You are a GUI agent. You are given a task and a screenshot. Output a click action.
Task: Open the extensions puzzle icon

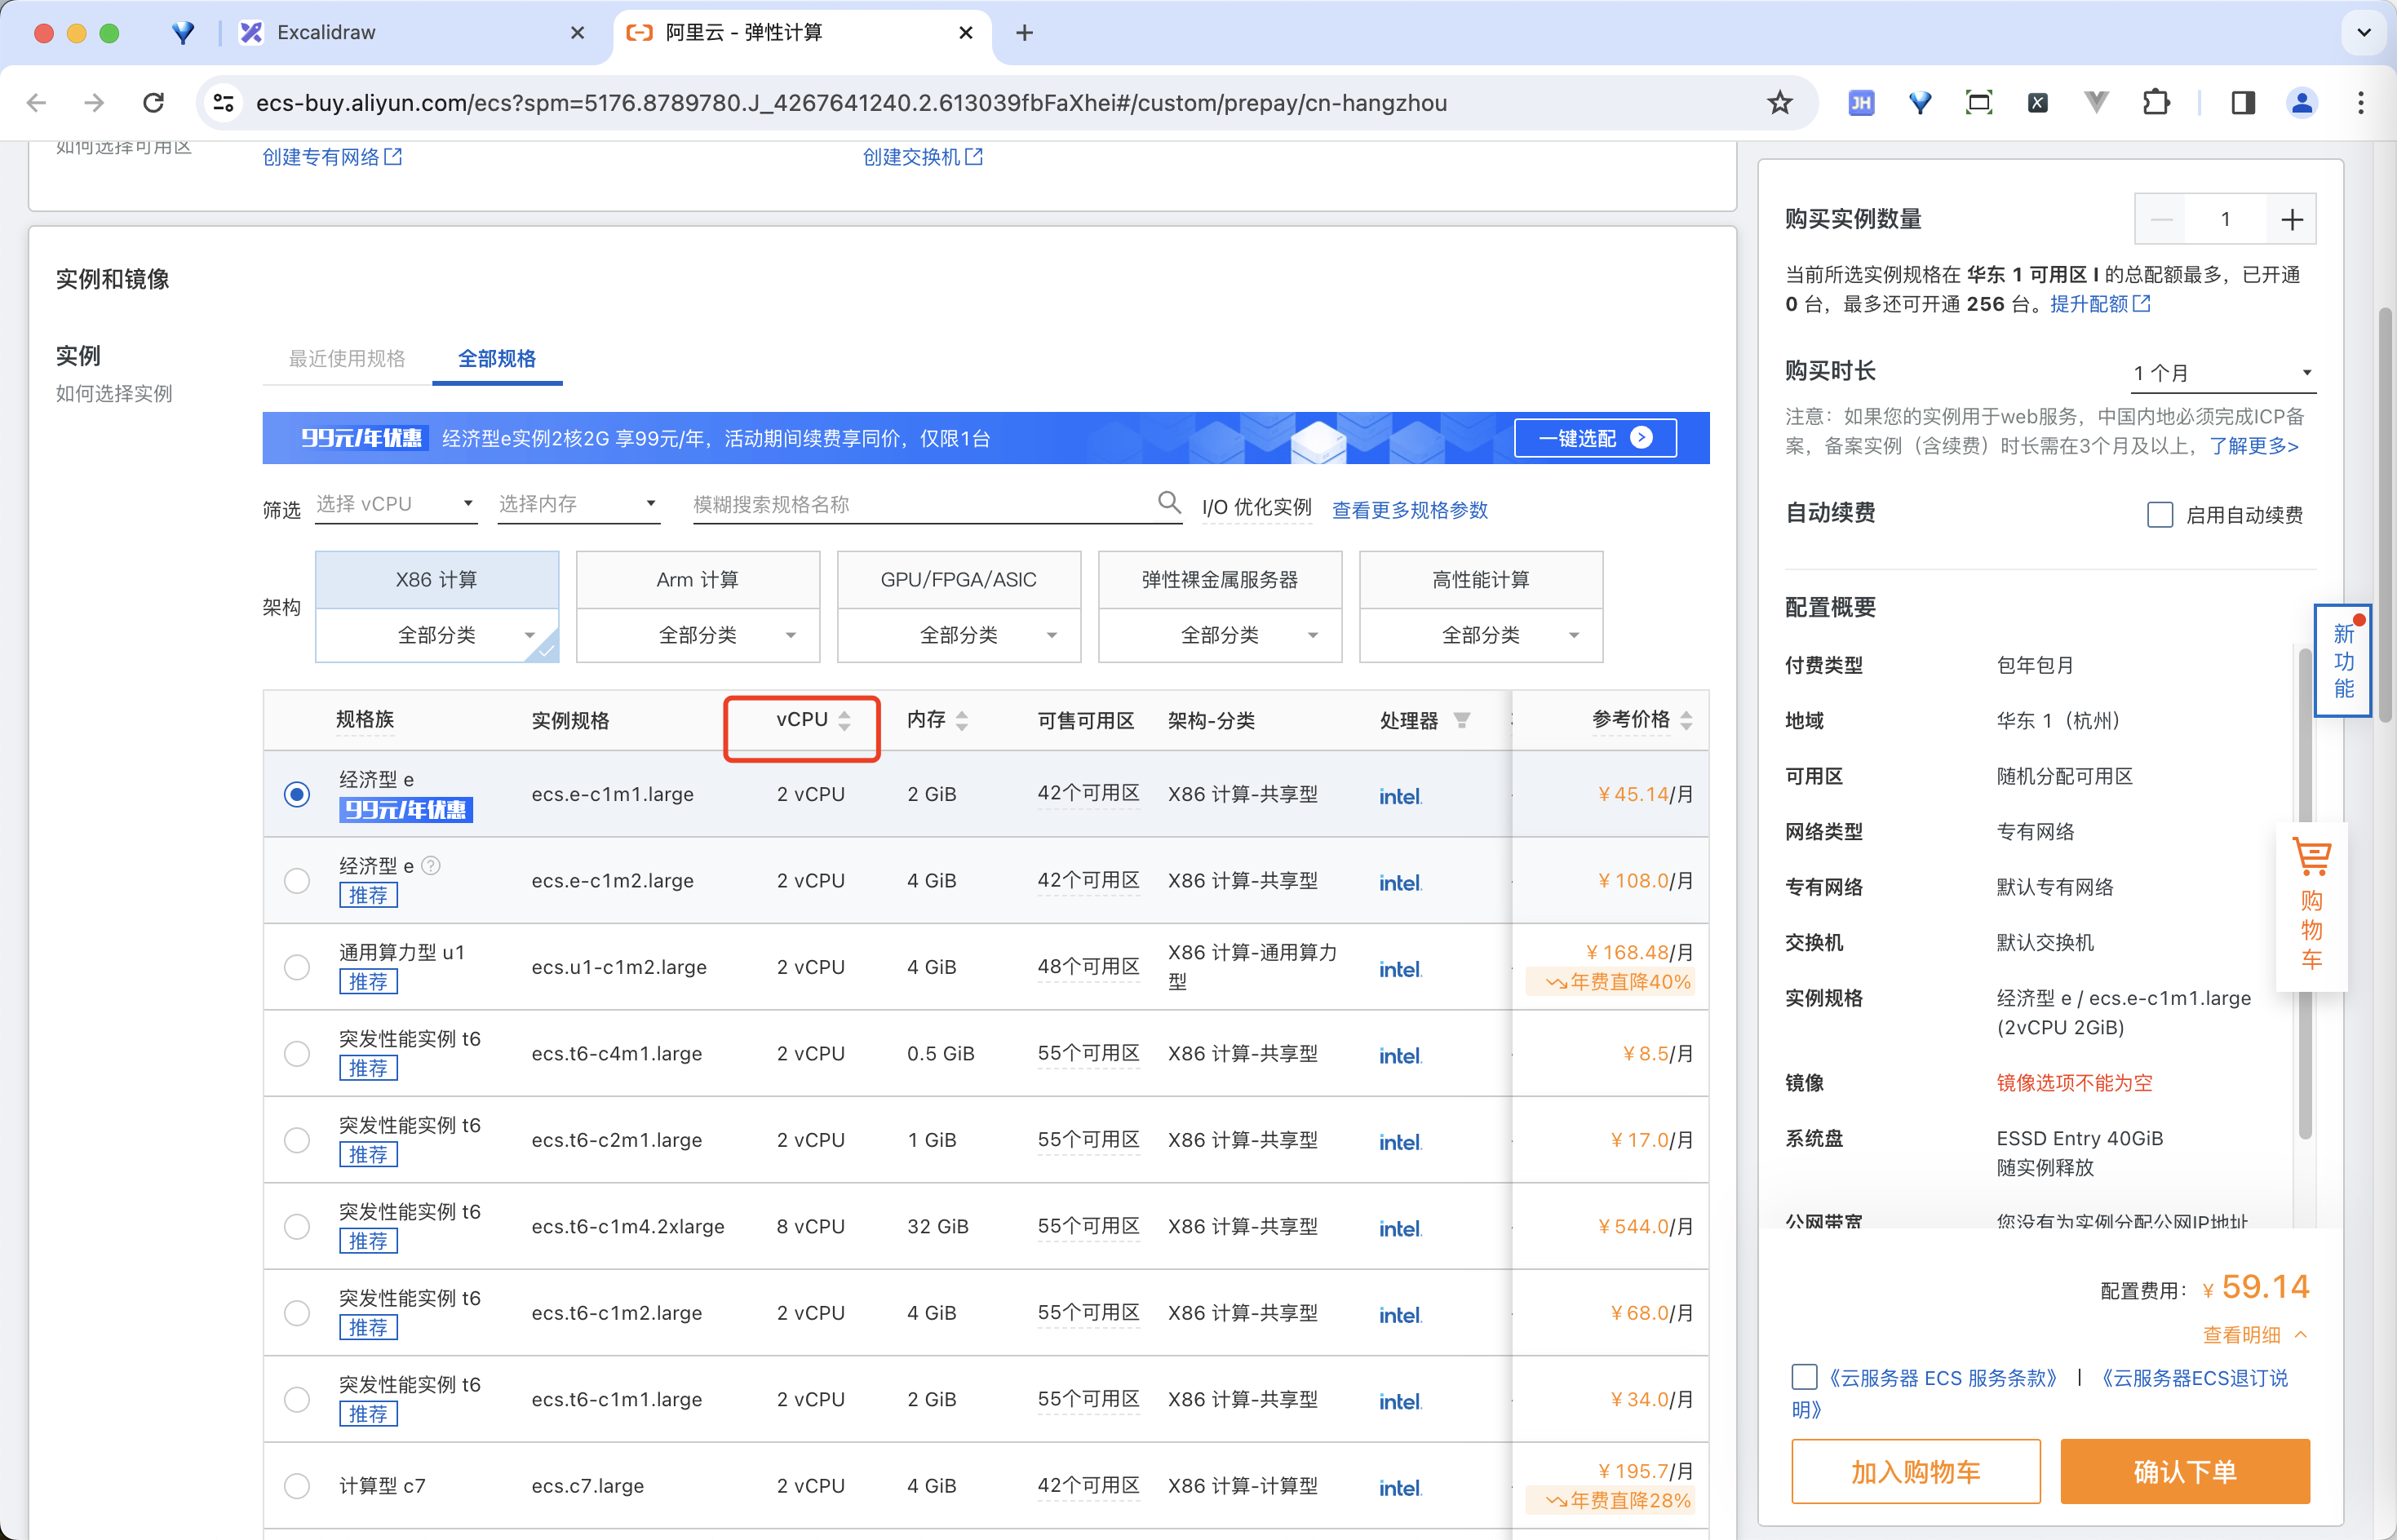(x=2156, y=102)
